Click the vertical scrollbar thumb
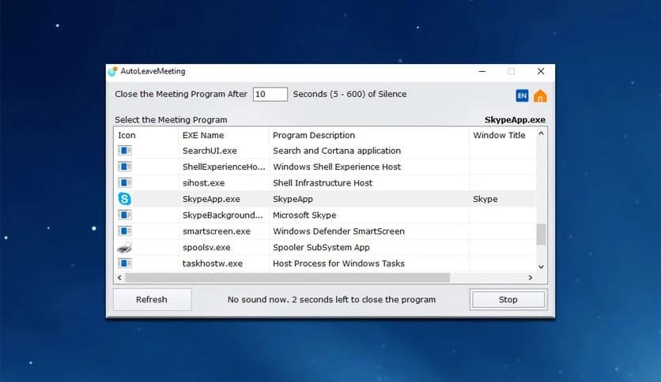This screenshot has height=382, width=661. pos(542,234)
